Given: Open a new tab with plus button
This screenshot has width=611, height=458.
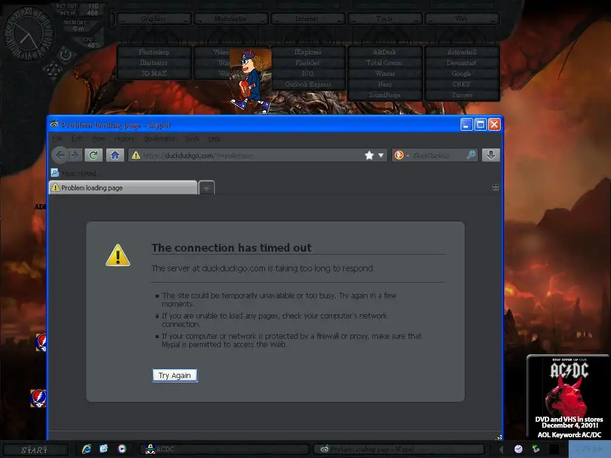Looking at the screenshot, I should click(x=206, y=188).
